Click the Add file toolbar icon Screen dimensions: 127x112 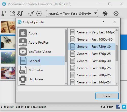(x=4, y=14)
